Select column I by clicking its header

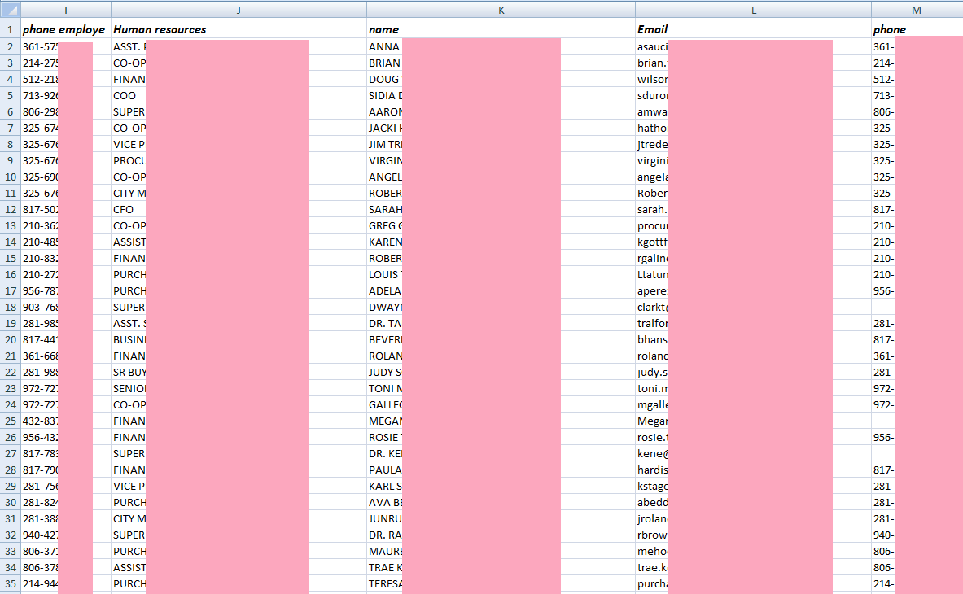pyautogui.click(x=65, y=10)
